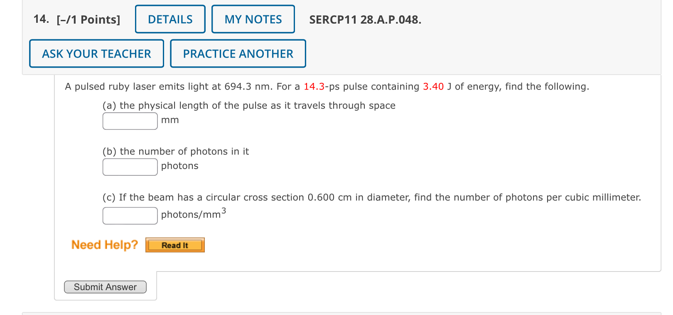The width and height of the screenshot is (673, 315).
Task: Click the DETAILS button
Action: [170, 19]
